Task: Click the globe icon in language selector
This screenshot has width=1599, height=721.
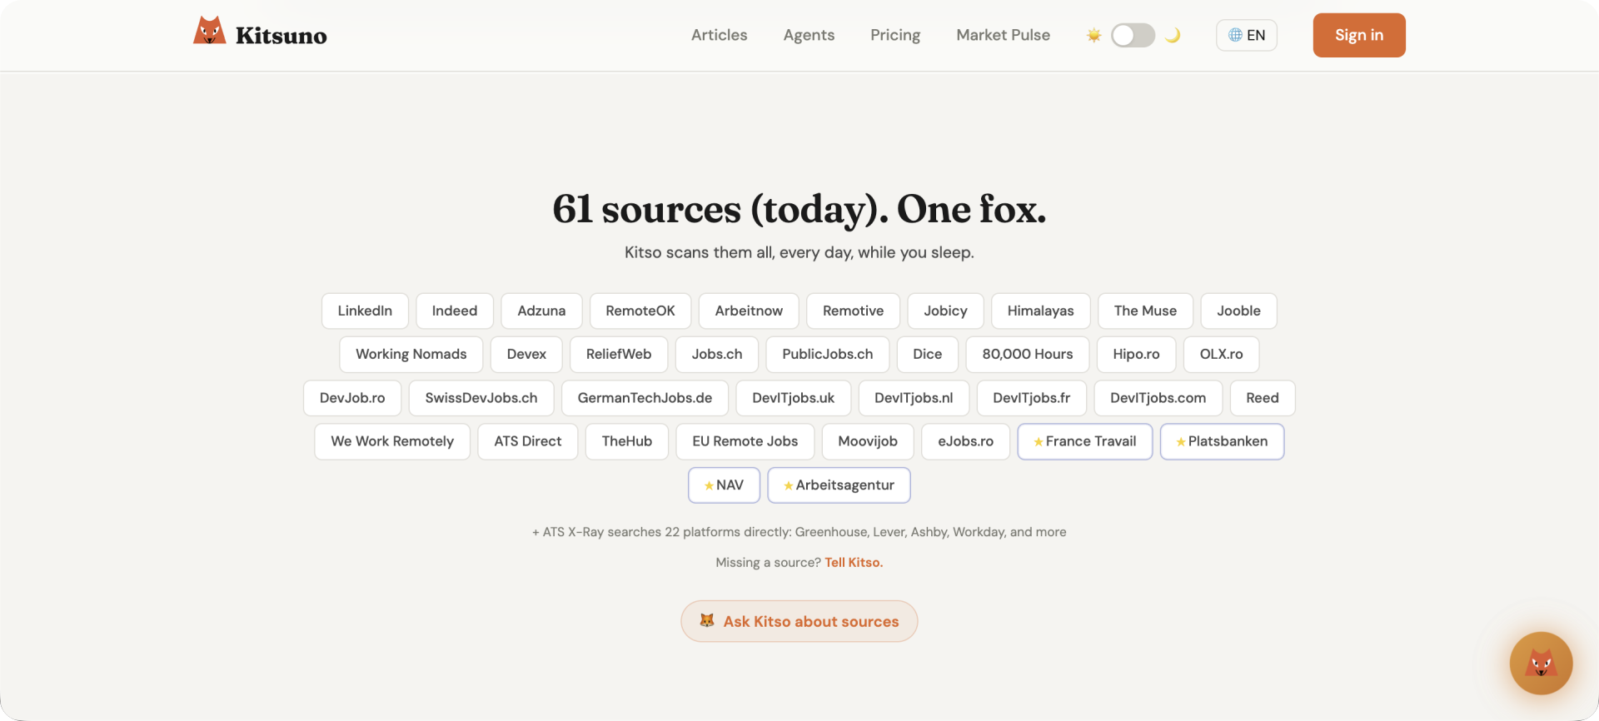Action: tap(1235, 35)
